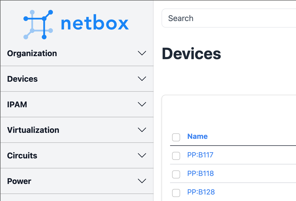Check the box for PP:B128
The height and width of the screenshot is (201, 296).
point(176,193)
